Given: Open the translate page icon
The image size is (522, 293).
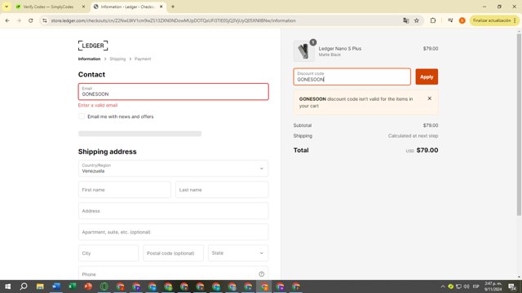Looking at the screenshot, I should tap(406, 20).
